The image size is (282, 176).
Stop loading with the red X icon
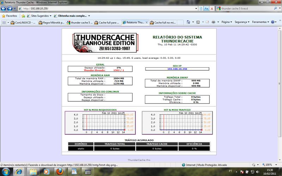tap(212, 8)
